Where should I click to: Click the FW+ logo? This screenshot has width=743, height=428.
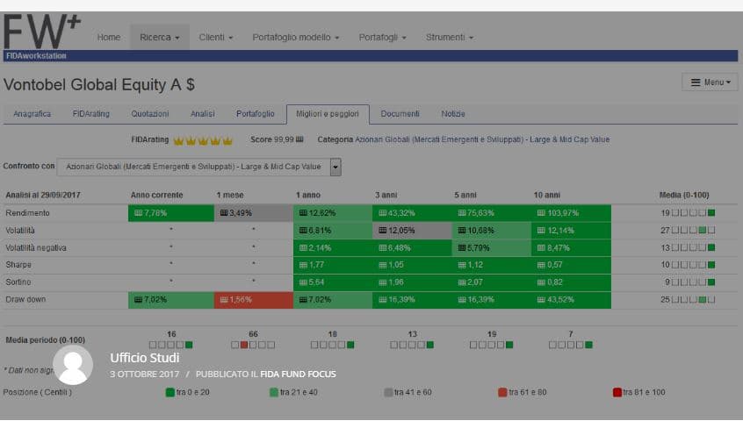click(x=41, y=31)
